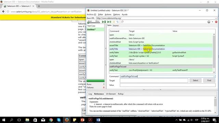Open the Actions menu
Viewport: 219px width, 123px height.
(x=108, y=14)
